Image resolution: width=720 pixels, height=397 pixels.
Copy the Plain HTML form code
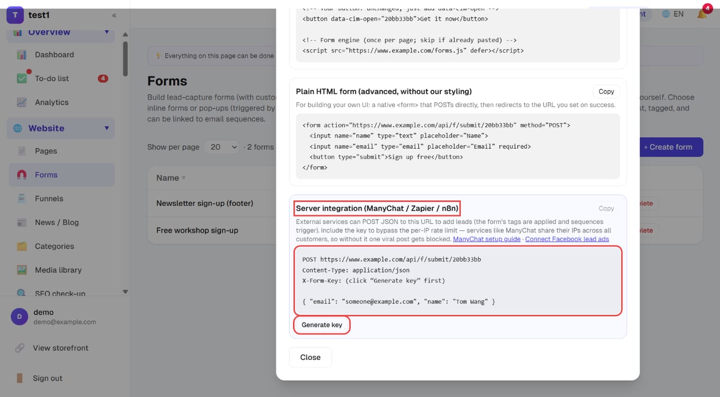tap(606, 91)
